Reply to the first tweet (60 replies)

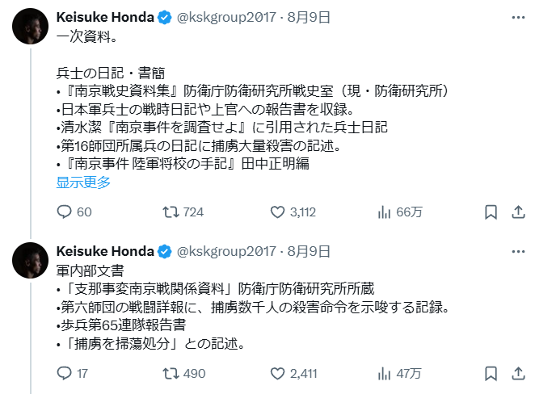pos(65,212)
